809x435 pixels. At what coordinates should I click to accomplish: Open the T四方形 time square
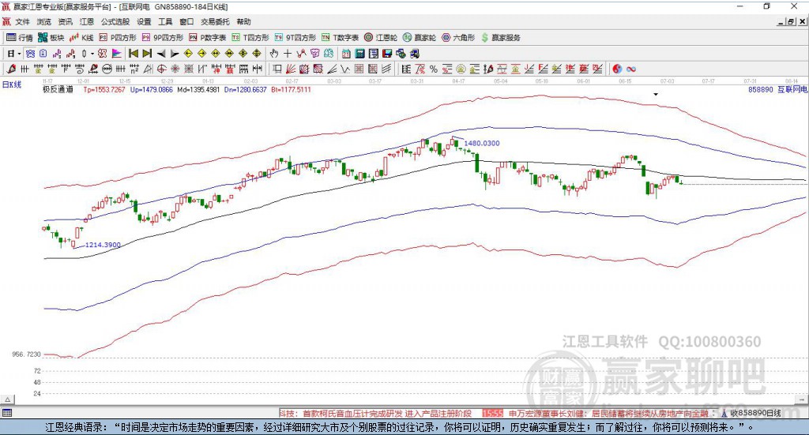pyautogui.click(x=250, y=38)
